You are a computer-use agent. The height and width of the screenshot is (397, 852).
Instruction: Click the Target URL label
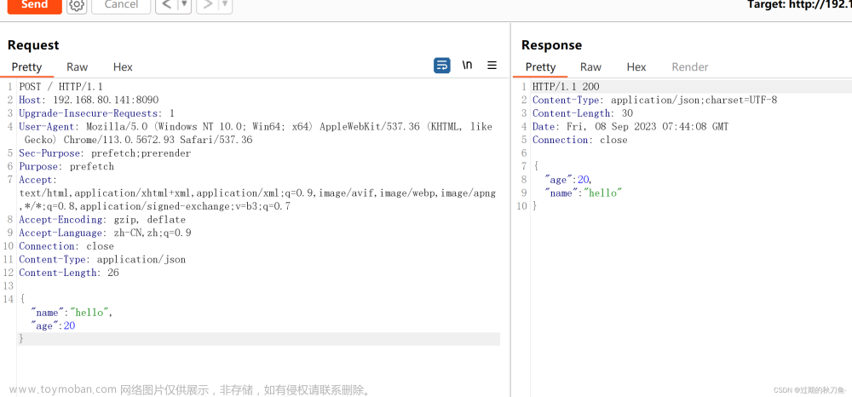pos(799,5)
